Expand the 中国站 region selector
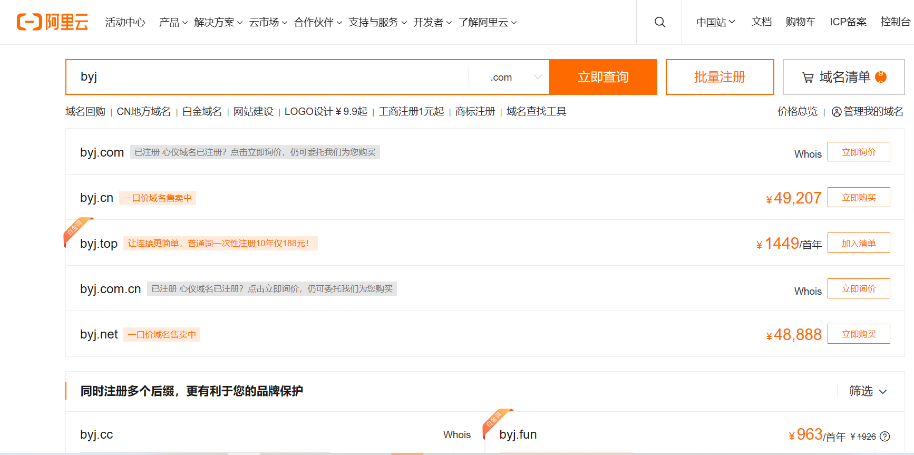This screenshot has height=455, width=914. [x=715, y=22]
